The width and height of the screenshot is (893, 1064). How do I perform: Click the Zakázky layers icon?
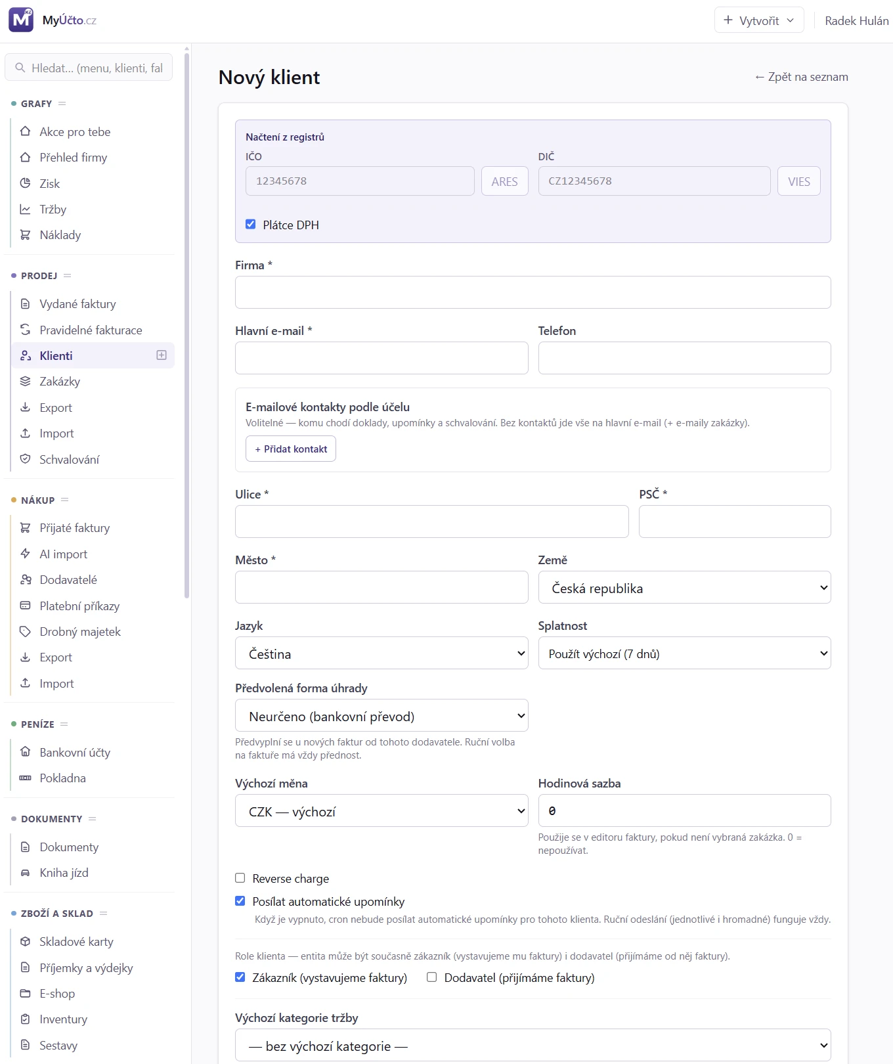click(26, 382)
